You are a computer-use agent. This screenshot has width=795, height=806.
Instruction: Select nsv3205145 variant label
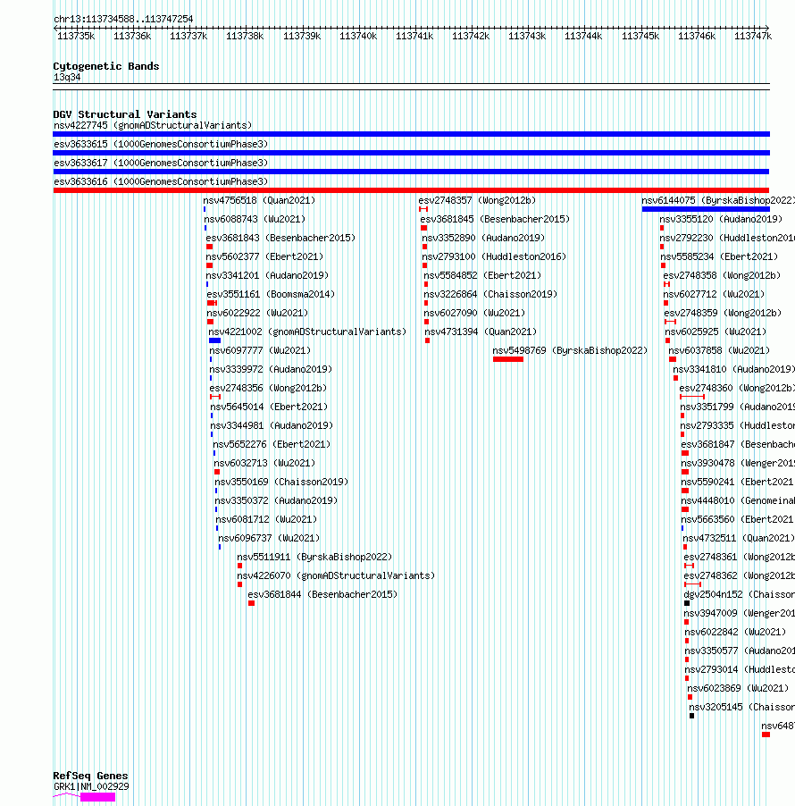[x=741, y=707]
